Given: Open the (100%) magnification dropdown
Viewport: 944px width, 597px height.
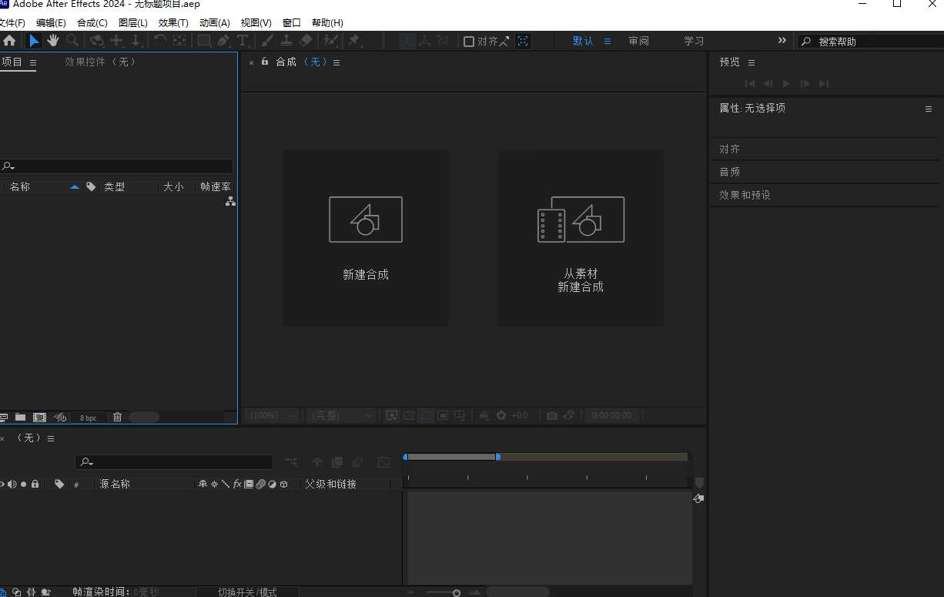Looking at the screenshot, I should coord(273,415).
